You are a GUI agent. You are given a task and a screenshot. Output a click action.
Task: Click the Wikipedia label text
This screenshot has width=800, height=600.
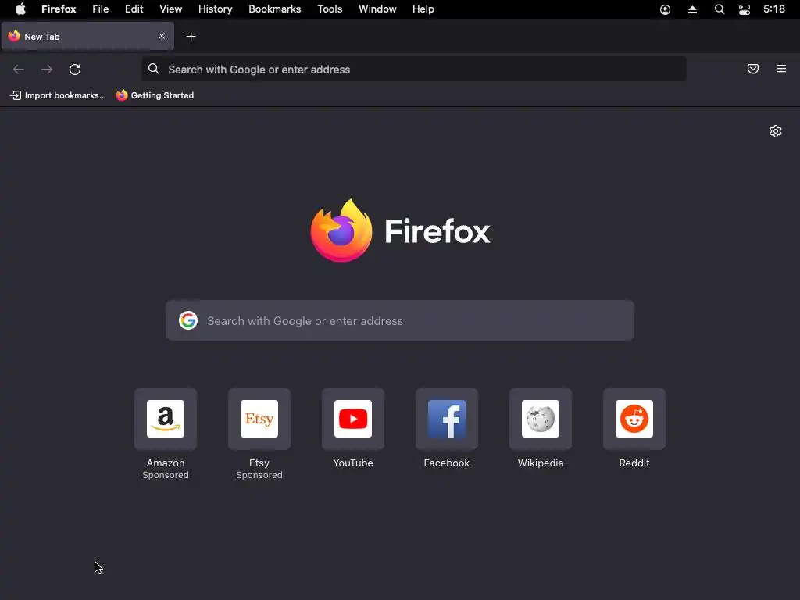(x=541, y=462)
